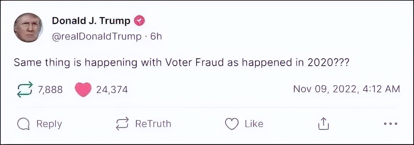Toggle the Like text label
The width and height of the screenshot is (414, 145).
(254, 124)
